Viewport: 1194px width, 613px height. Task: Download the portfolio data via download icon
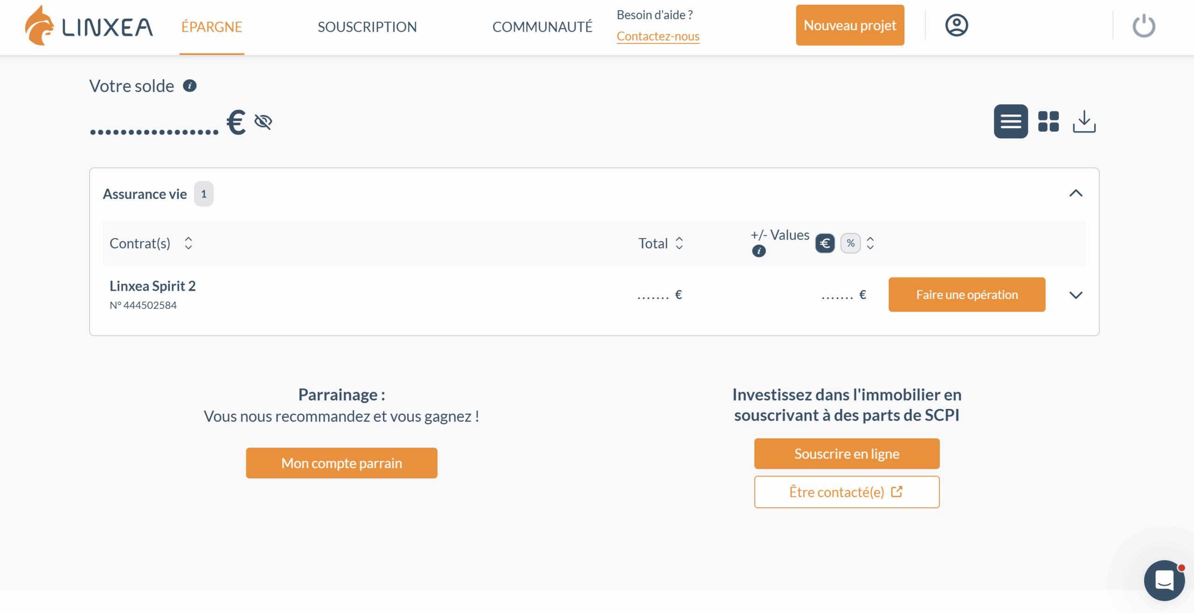[x=1084, y=121]
